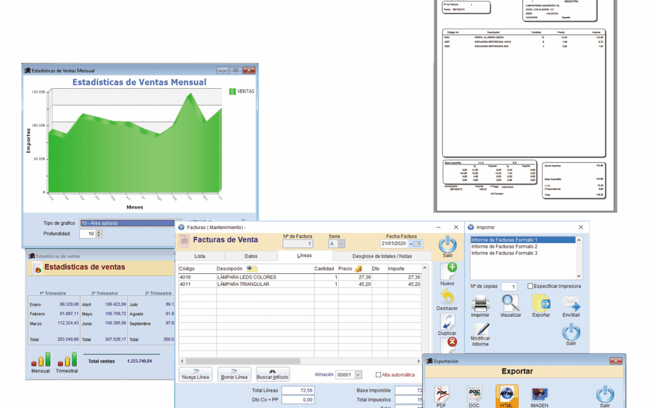Select Informe de Facturas Formato 2
The image size is (653, 408).
click(522, 247)
